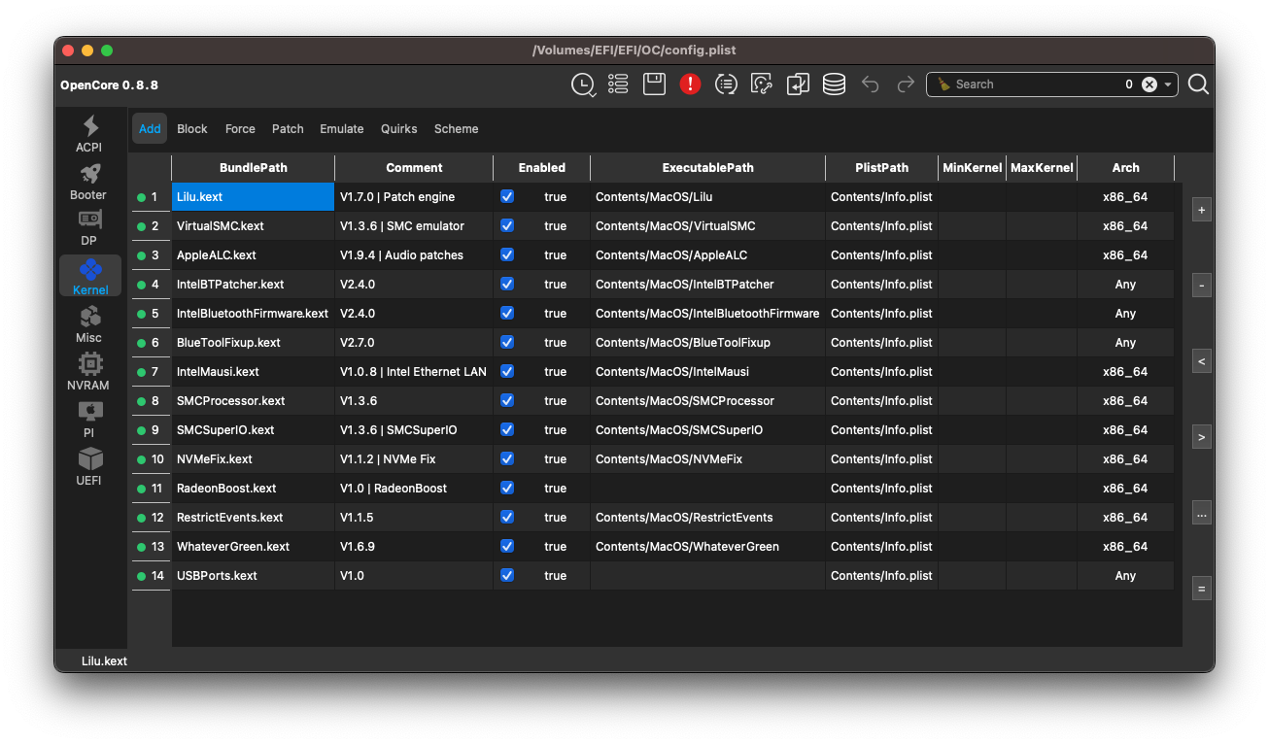Click the red exclamation validation icon
Image resolution: width=1269 pixels, height=744 pixels.
click(690, 85)
